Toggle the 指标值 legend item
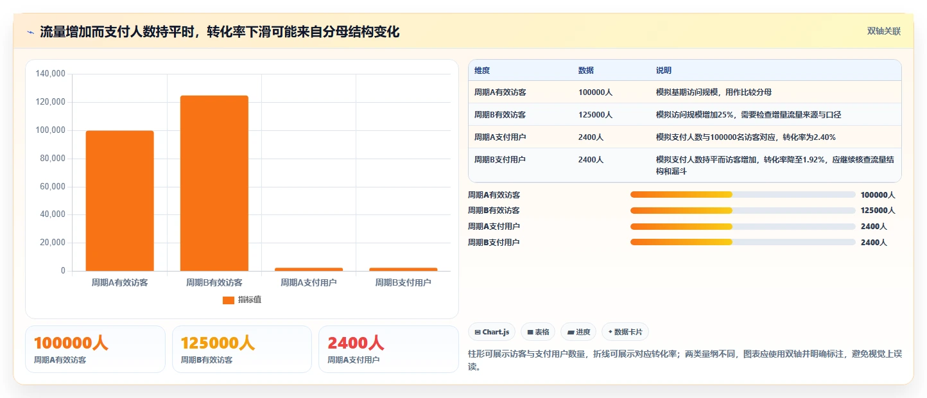The height and width of the screenshot is (398, 927). pos(242,300)
